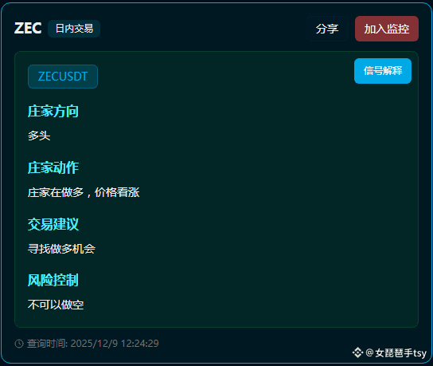433x366 pixels.
Task: Click the @女琵琶手tsy watermark handle
Action: tap(396, 352)
